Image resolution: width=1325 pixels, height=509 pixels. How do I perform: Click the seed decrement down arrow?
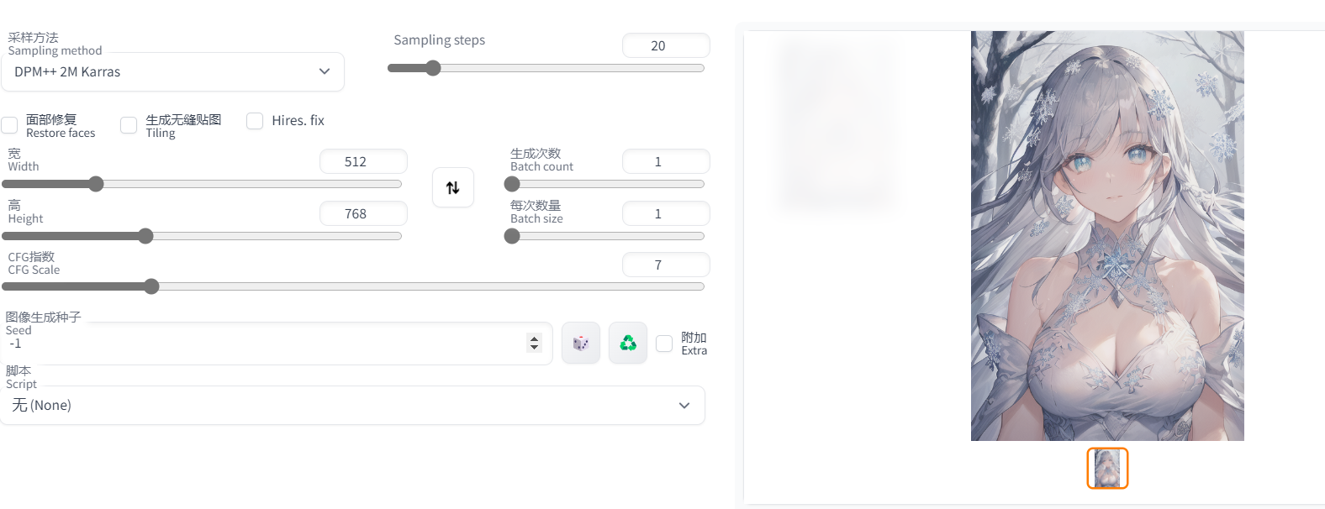pos(534,347)
